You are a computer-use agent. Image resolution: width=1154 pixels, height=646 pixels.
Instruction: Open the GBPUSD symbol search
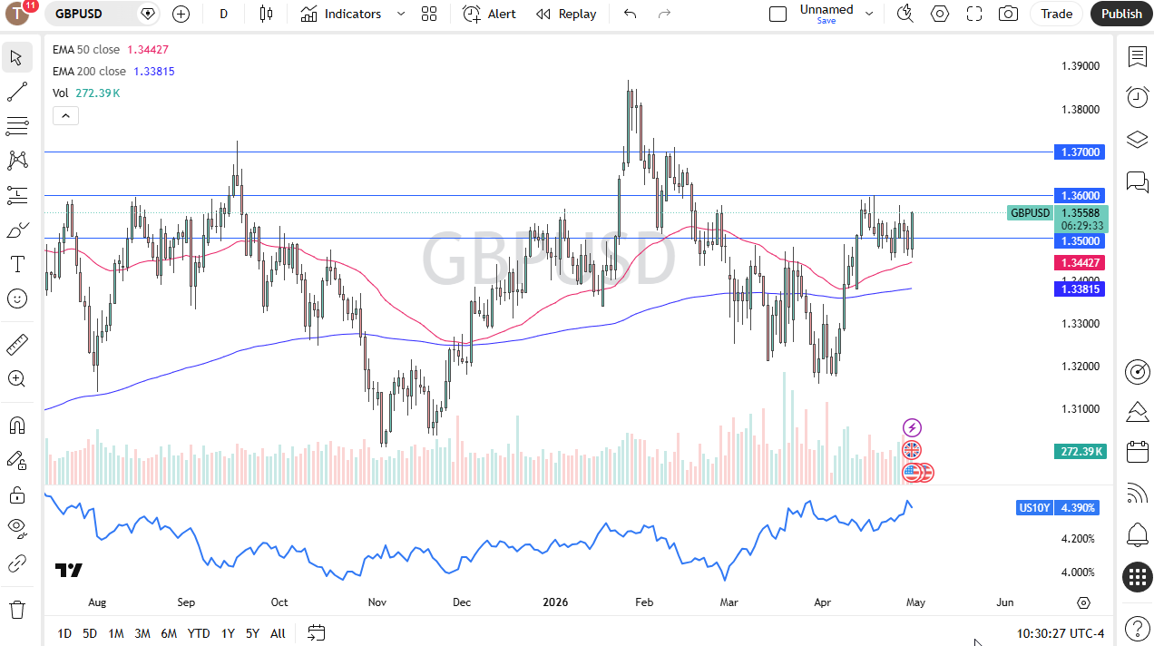pyautogui.click(x=79, y=14)
